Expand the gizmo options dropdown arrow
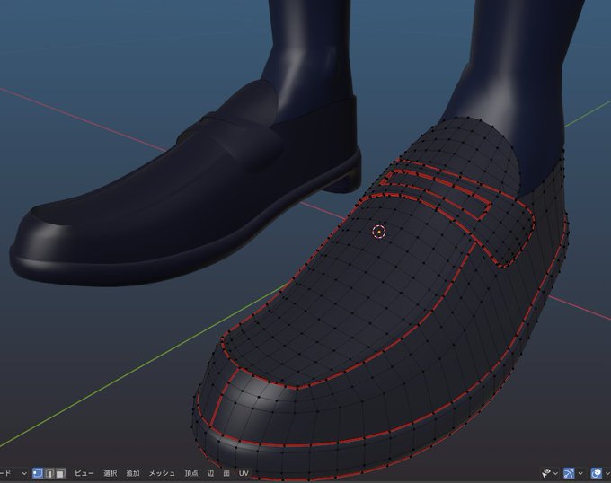 [x=580, y=474]
